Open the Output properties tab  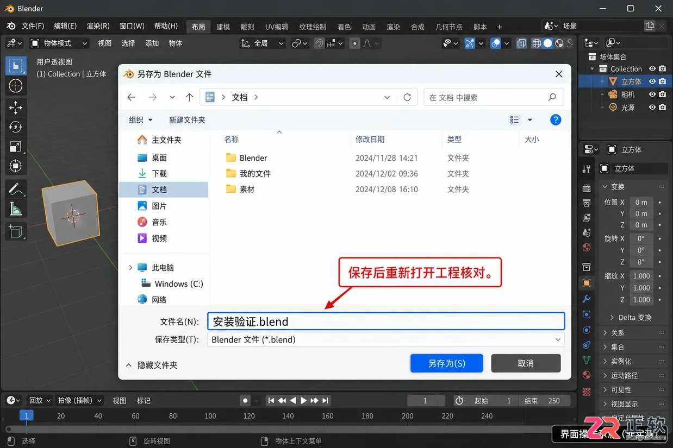[x=586, y=203]
